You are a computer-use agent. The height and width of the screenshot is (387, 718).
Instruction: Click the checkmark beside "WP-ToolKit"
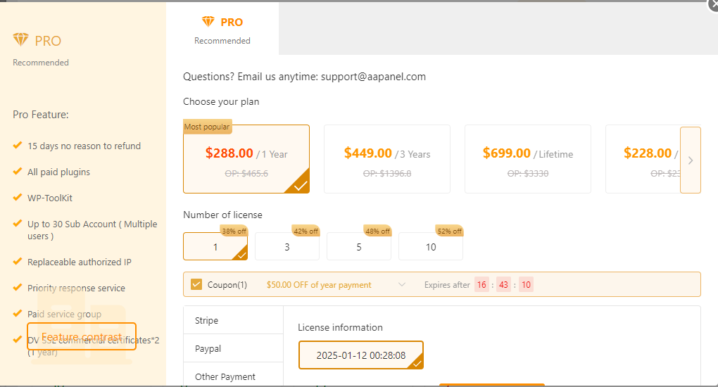tap(18, 198)
